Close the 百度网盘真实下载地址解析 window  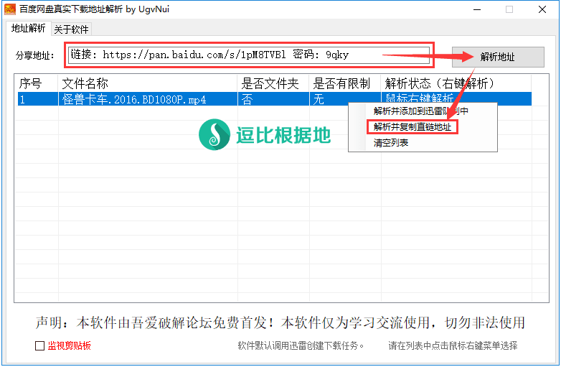[x=542, y=9]
